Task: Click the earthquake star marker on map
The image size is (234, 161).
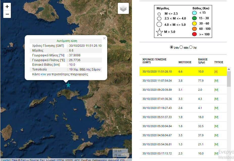Action: click(68, 85)
